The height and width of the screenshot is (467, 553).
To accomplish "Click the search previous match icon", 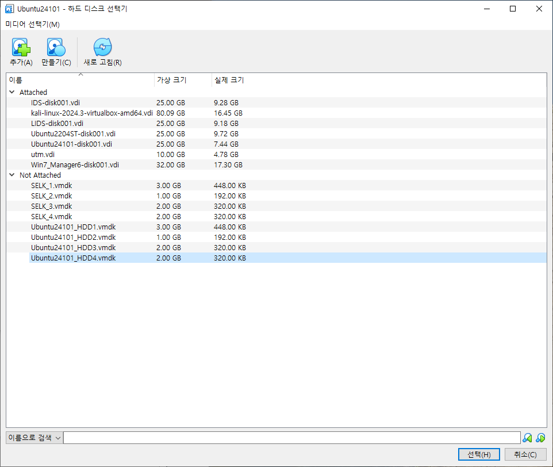I will pyautogui.click(x=527, y=438).
